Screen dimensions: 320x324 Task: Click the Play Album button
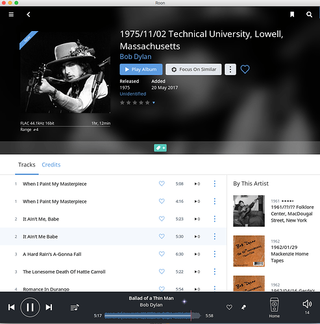click(141, 69)
